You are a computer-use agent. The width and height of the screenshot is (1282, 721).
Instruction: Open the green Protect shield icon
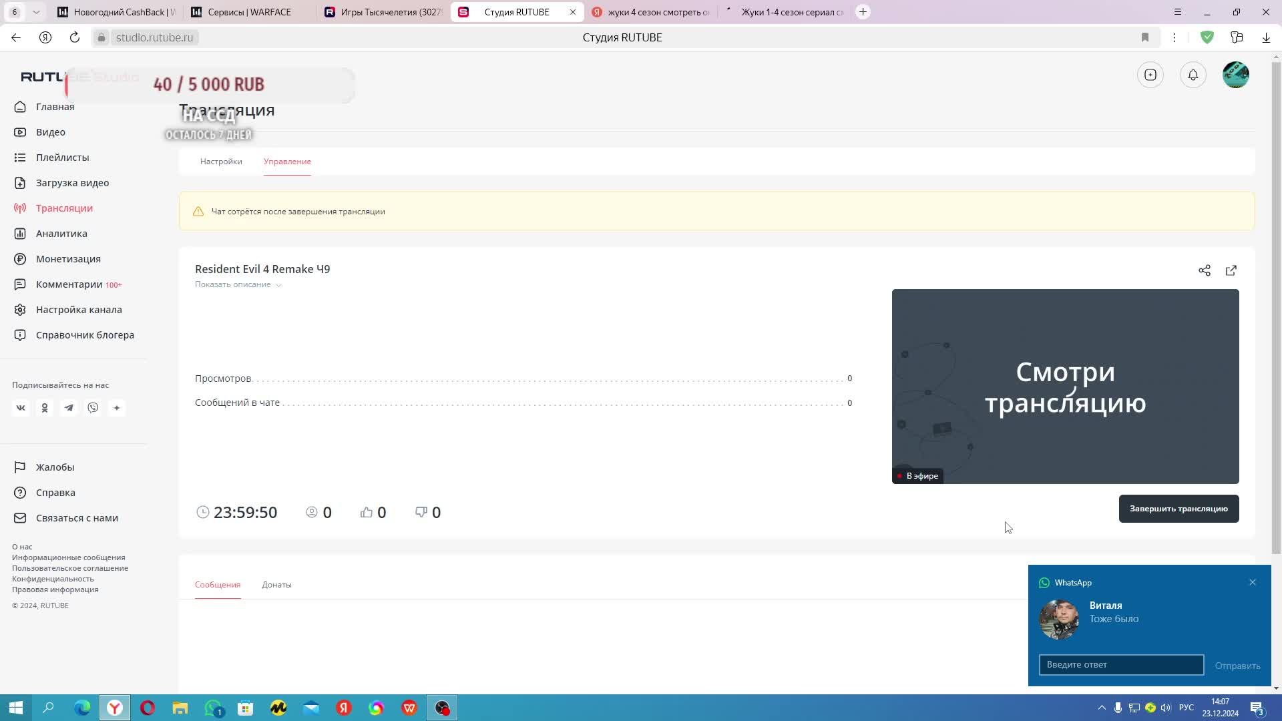click(1207, 37)
